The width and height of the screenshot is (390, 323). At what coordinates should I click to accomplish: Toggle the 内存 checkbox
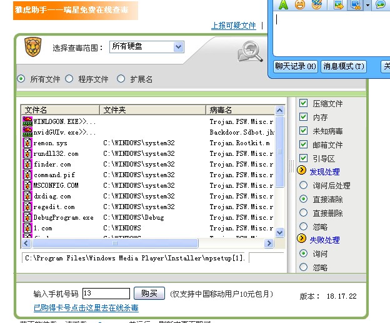pos(304,116)
